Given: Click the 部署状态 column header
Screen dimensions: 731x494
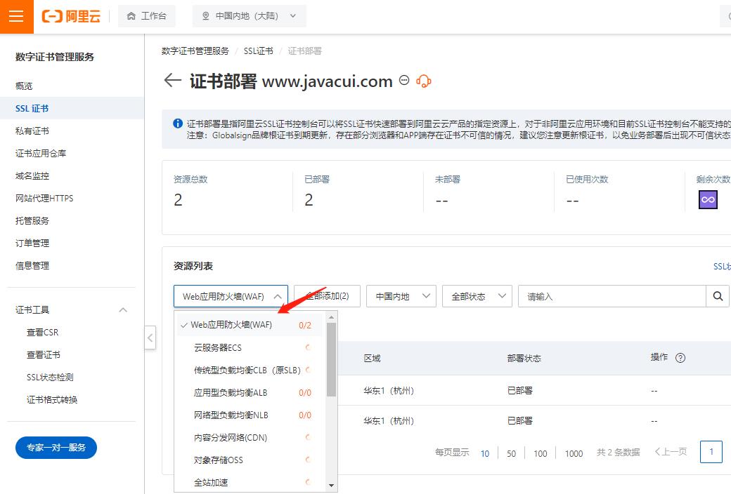Looking at the screenshot, I should pos(524,358).
